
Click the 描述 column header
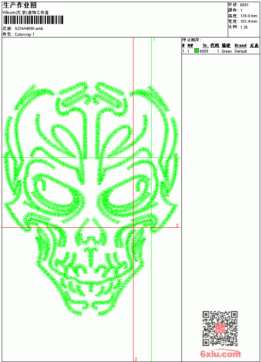point(226,45)
